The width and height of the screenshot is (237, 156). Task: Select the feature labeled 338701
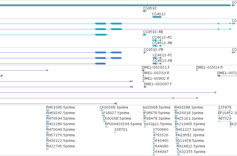point(121,130)
